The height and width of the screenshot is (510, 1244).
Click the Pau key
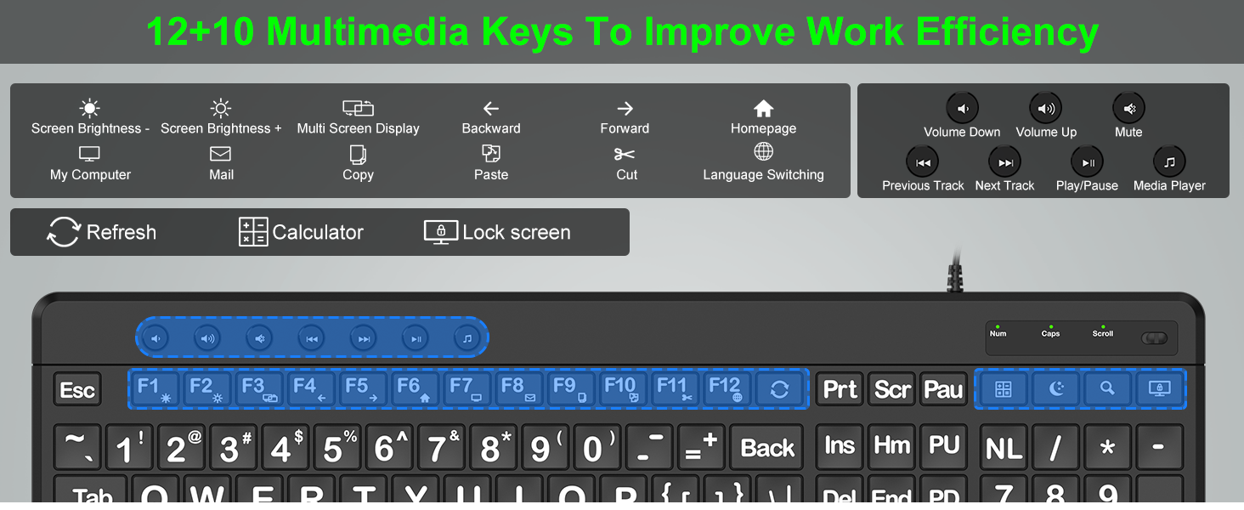pos(943,389)
